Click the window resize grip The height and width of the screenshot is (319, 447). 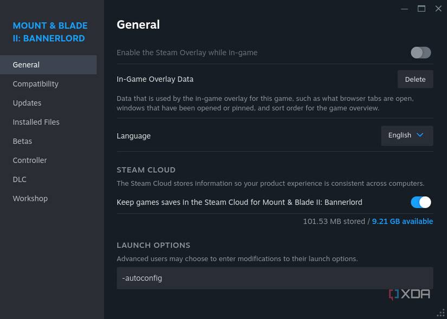click(440, 313)
